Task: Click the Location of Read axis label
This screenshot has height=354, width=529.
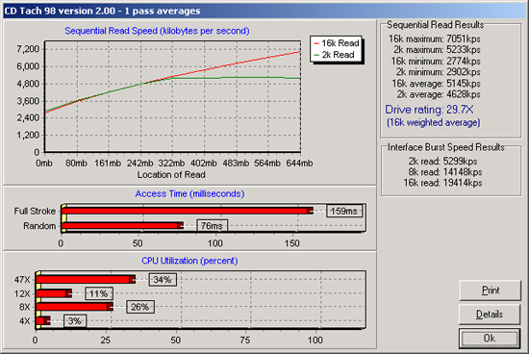Action: (171, 174)
